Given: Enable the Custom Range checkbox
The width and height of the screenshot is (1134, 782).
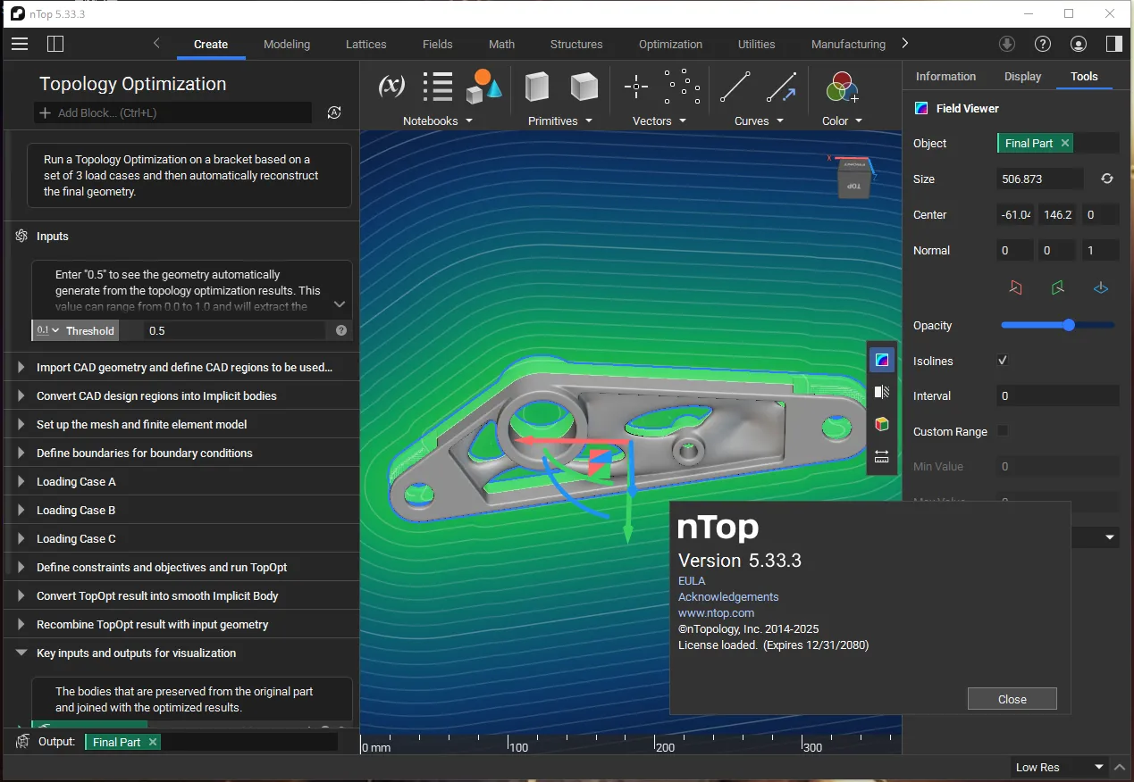Looking at the screenshot, I should pyautogui.click(x=1003, y=431).
